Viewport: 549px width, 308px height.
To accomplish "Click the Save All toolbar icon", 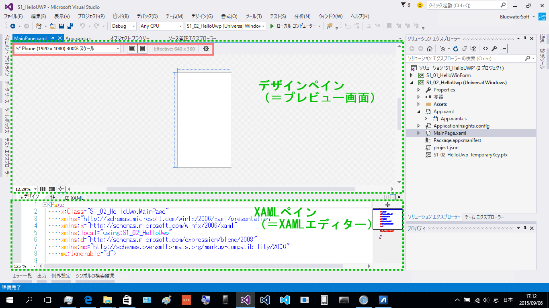I will [x=70, y=26].
